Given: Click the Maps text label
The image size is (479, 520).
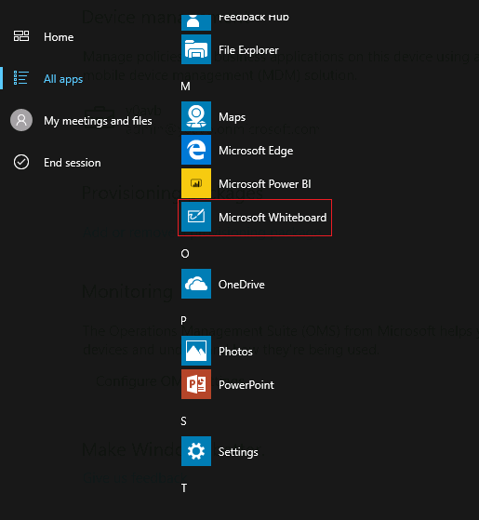Looking at the screenshot, I should tap(232, 117).
